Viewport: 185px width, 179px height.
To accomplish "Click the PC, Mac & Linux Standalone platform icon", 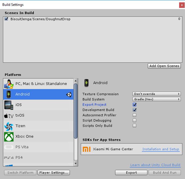I will [9, 84].
